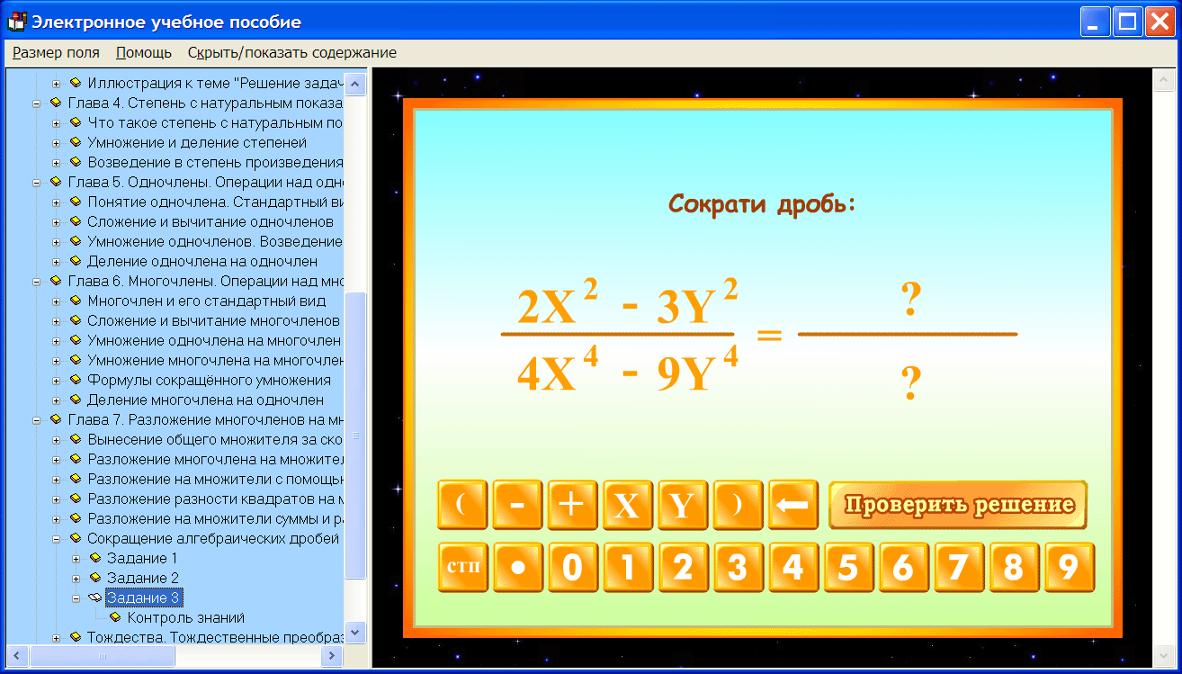Viewport: 1182px width, 674px height.
Task: Click digit 7 key
Action: coord(958,567)
